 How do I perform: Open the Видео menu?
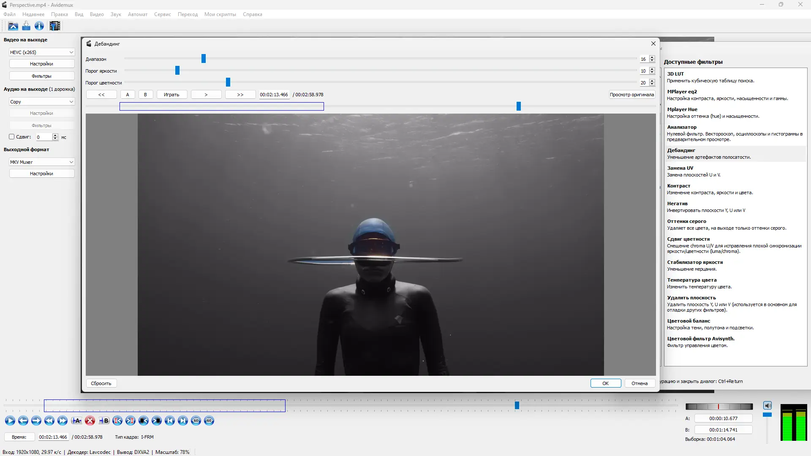tap(97, 14)
